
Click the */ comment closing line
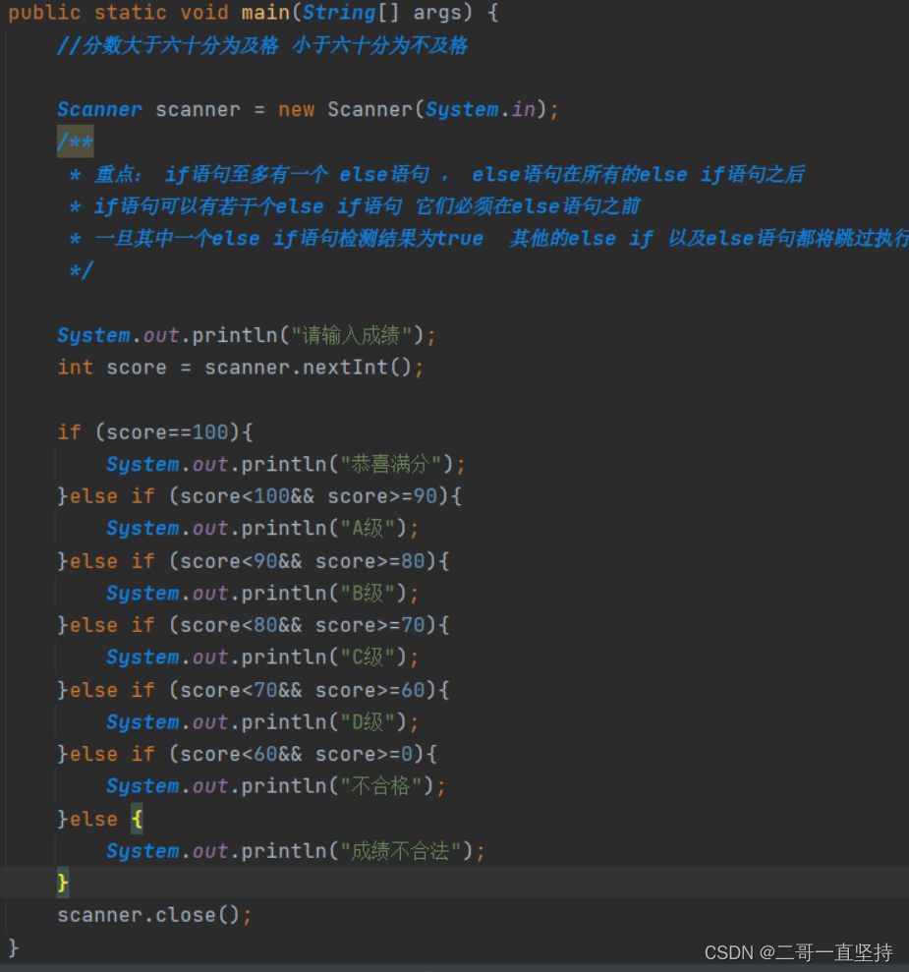82,271
